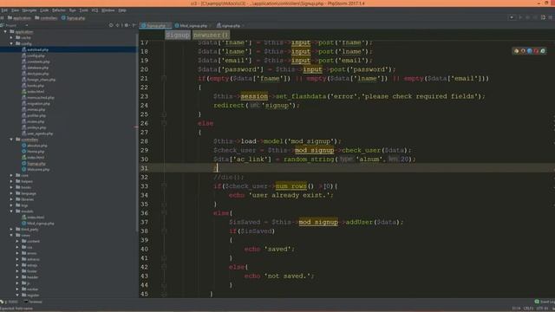Click the application breadcrumb in navigation bar
Viewport: 555px width, 312px height.
point(19,17)
